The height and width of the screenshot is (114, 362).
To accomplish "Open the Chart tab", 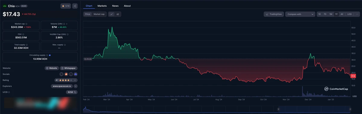I will pyautogui.click(x=89, y=6).
